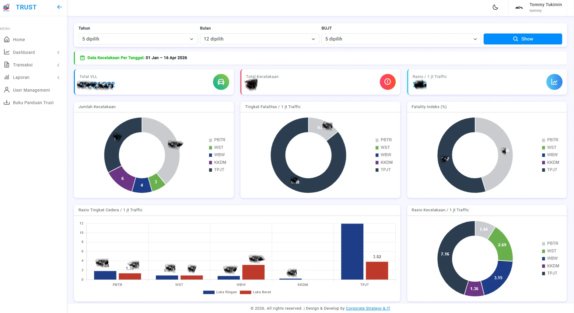The width and height of the screenshot is (574, 313).
Task: Click green WST swatch in Jumlah Kecelakaan legend
Action: point(210,148)
